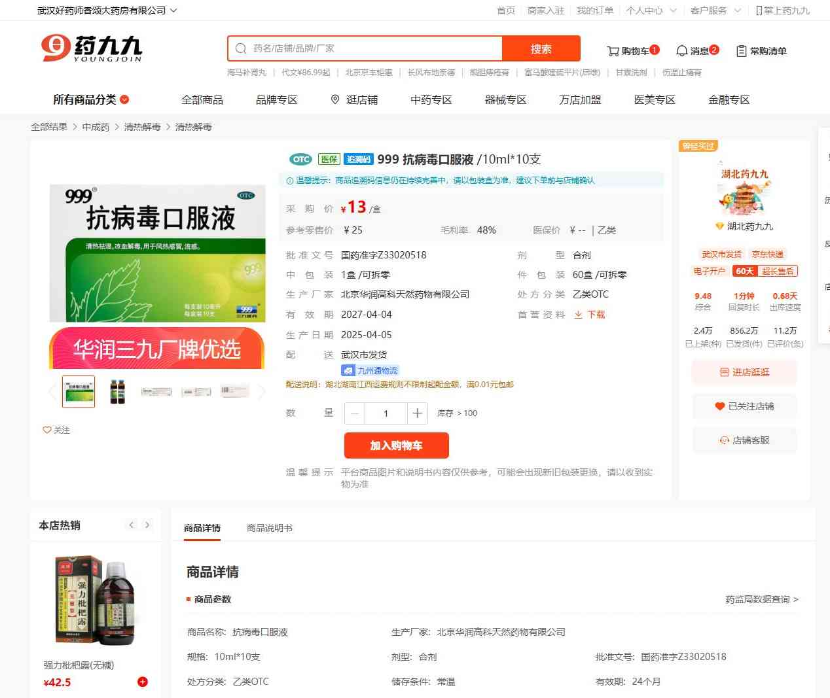
Task: Click the 药九九 site logo
Action: click(x=92, y=48)
